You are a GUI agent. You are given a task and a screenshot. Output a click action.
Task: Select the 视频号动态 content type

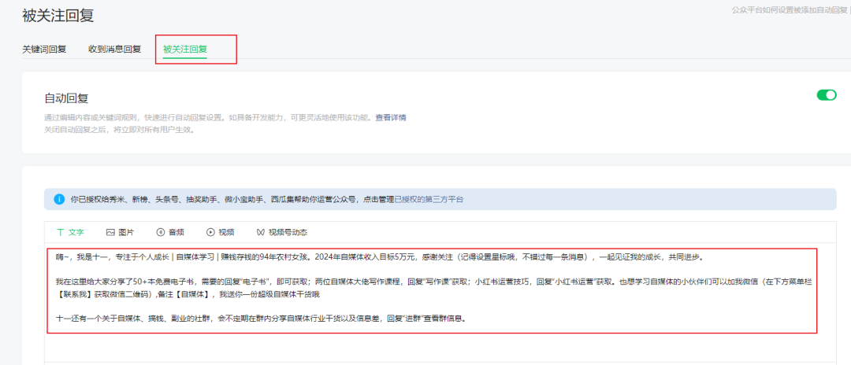pyautogui.click(x=281, y=232)
